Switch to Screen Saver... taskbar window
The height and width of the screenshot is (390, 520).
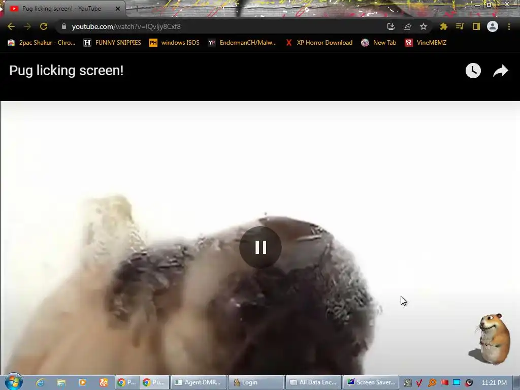click(371, 382)
